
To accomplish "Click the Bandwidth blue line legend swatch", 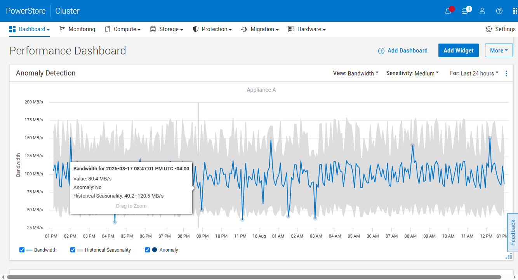I will click(29, 250).
